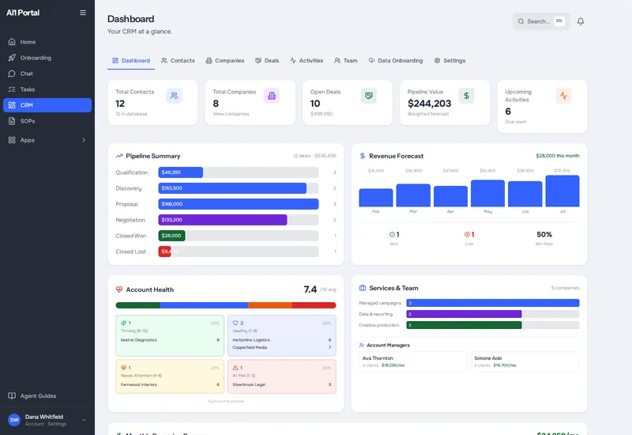
Task: Click the Pipeline Value dollar icon
Action: [x=466, y=96]
